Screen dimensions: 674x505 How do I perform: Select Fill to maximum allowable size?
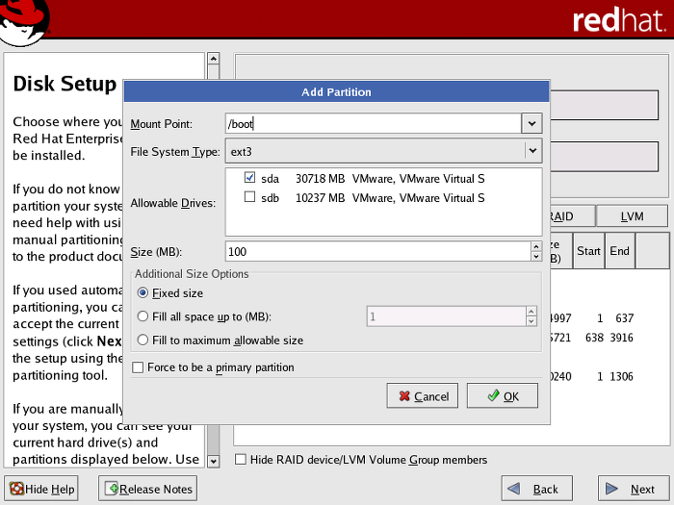(x=143, y=341)
